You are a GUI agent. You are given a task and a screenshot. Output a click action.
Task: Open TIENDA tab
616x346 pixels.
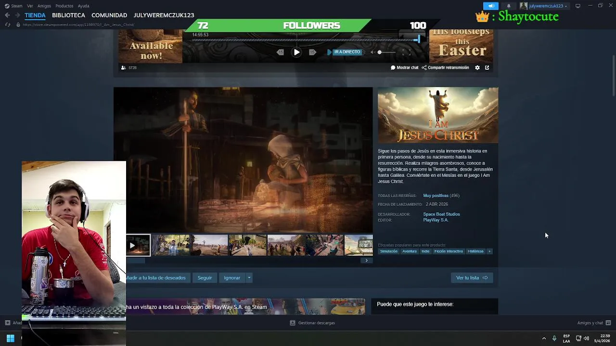click(35, 15)
